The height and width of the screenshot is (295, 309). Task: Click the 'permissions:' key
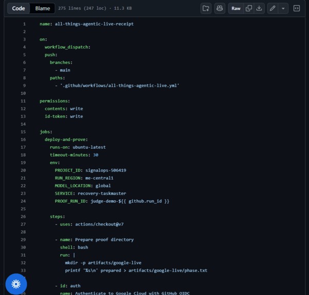click(55, 101)
